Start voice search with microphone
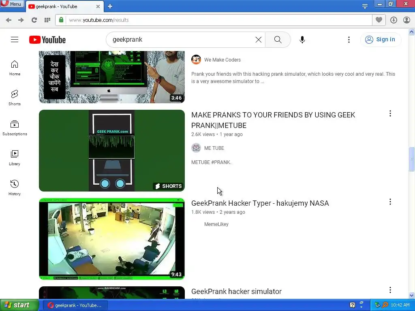This screenshot has width=415, height=311. [x=302, y=40]
